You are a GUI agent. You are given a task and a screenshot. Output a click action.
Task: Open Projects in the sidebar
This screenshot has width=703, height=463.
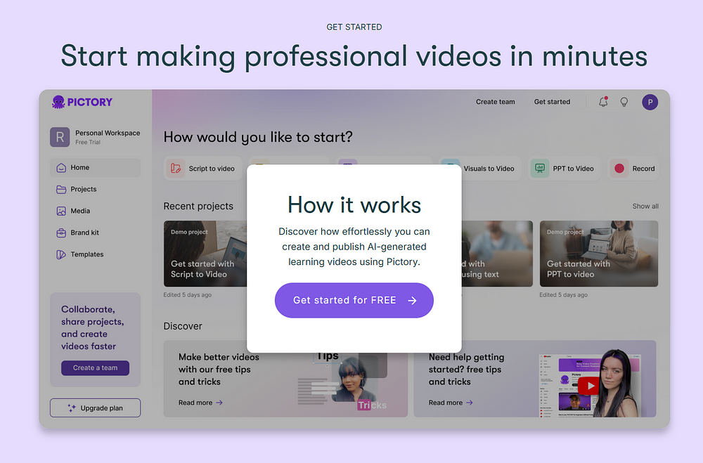[95, 189]
